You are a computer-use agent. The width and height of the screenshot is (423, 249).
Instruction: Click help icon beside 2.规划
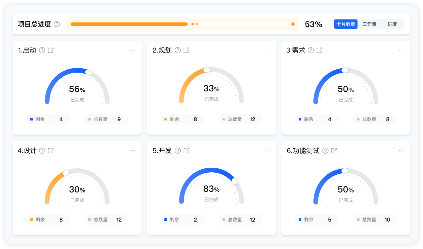(x=178, y=50)
